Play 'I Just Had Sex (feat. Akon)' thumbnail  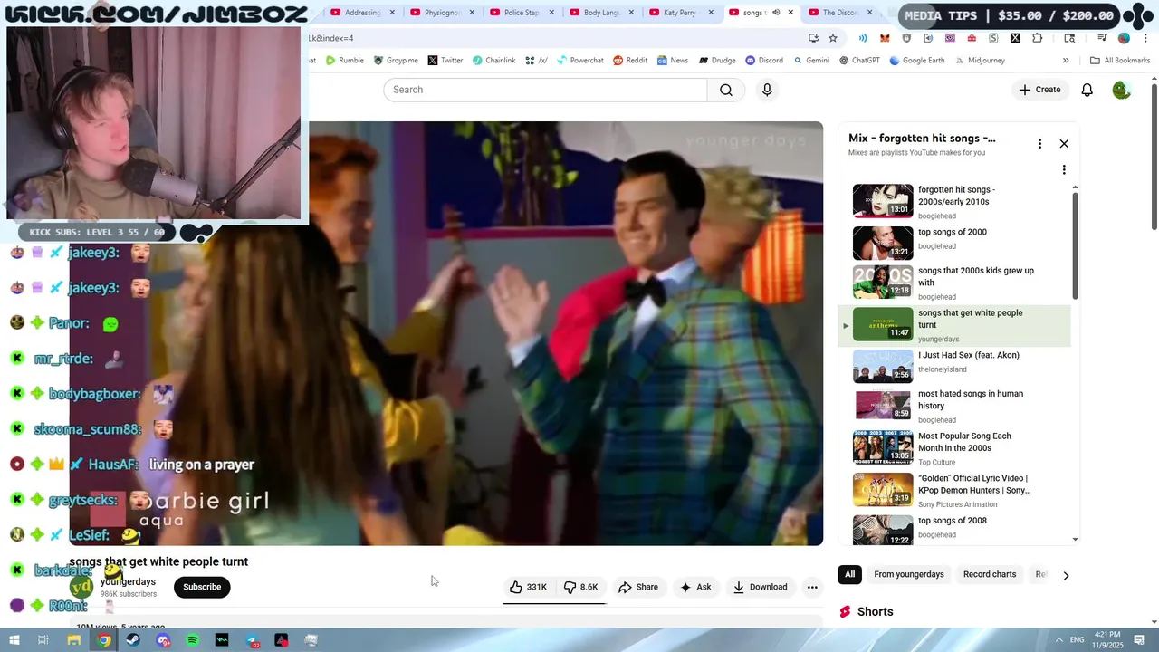click(x=883, y=366)
